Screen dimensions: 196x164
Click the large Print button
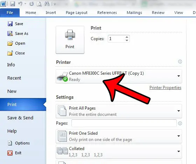[x=70, y=40]
